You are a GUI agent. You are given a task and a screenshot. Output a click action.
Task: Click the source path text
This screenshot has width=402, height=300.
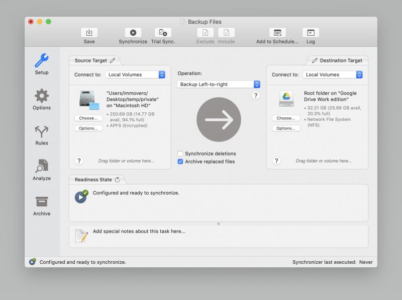click(x=133, y=99)
